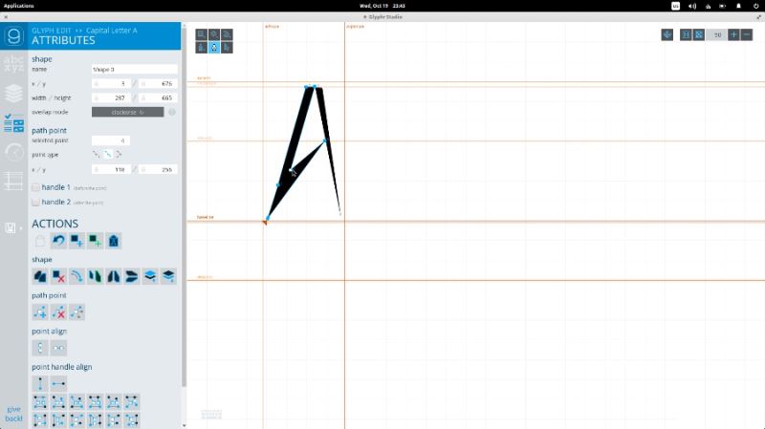Delete the selected shape

58,276
